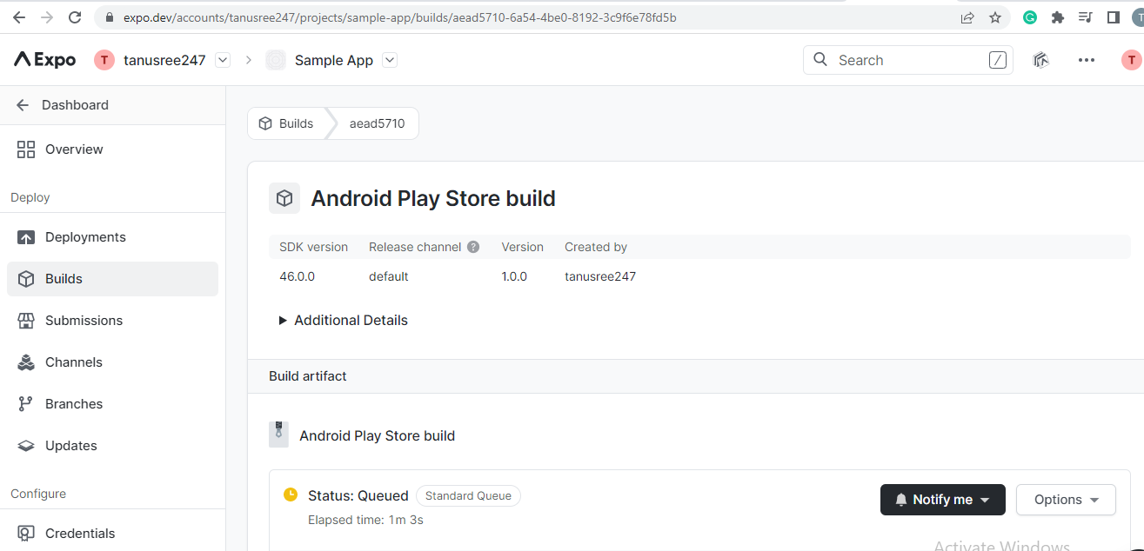Click the slash shortcut key in search
1144x551 pixels.
[x=997, y=60]
